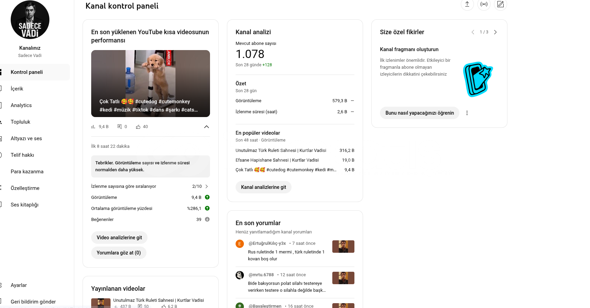Click the 'Son 28 günde +128' subscriber change
The height and width of the screenshot is (308, 590).
tap(254, 65)
